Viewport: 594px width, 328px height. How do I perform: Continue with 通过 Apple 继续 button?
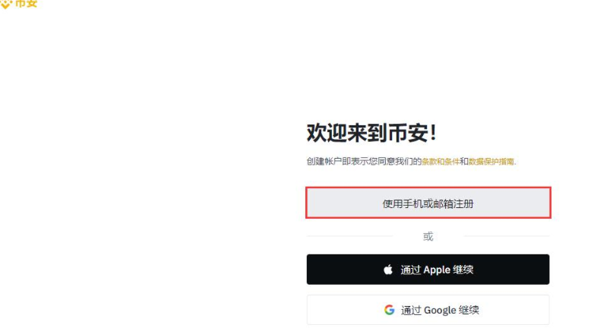(x=428, y=270)
